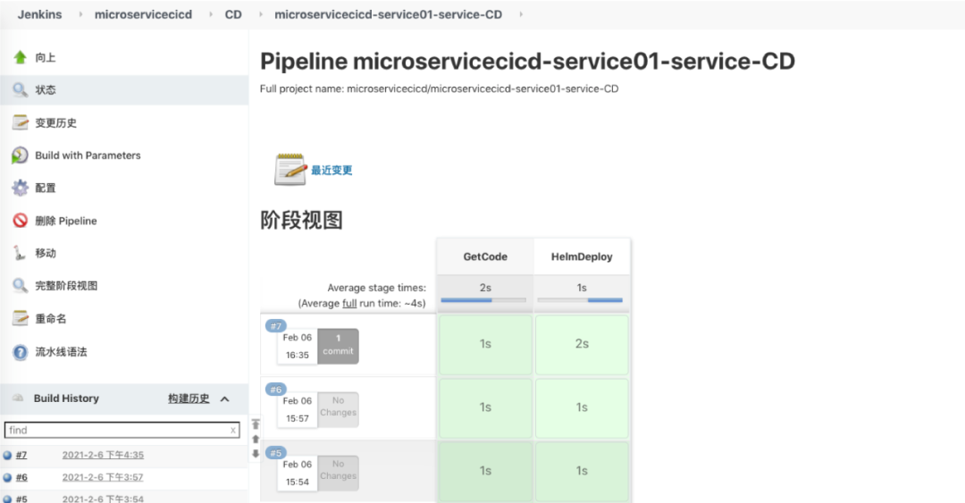Click the green up-arrow icon
This screenshot has width=965, height=503.
click(x=20, y=57)
